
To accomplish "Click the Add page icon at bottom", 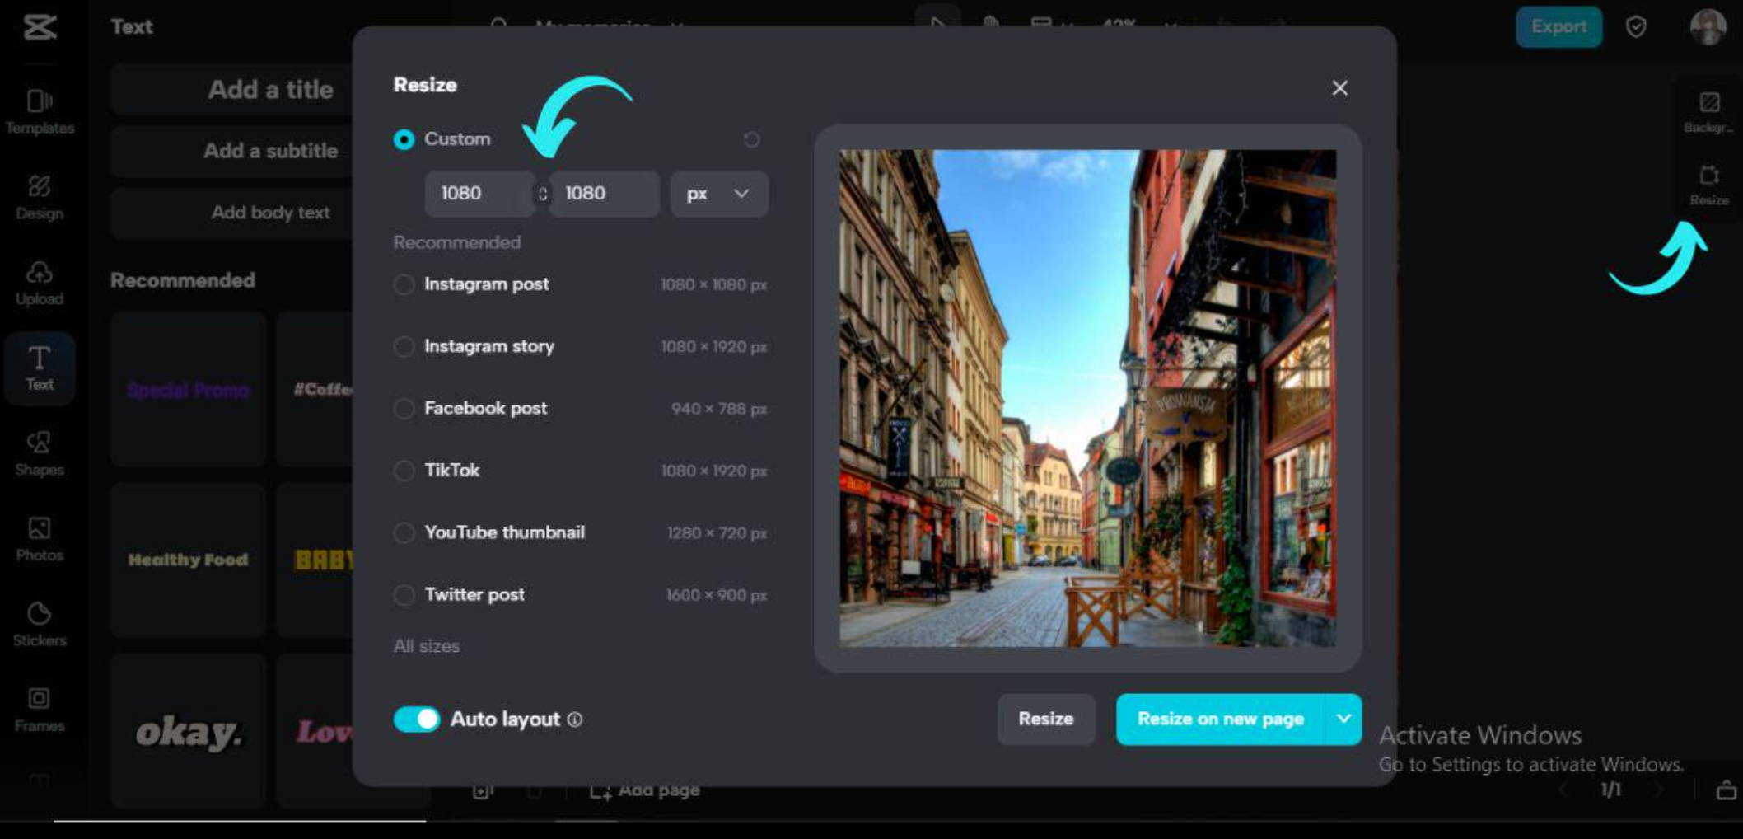I will [x=600, y=791].
